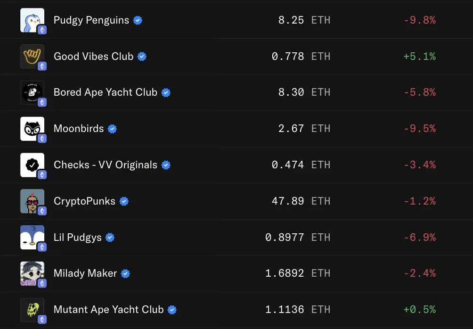
Task: Click the +5.1% change value
Action: (419, 57)
